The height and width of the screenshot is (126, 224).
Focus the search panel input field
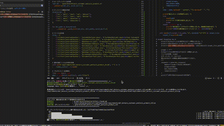pos(21,6)
